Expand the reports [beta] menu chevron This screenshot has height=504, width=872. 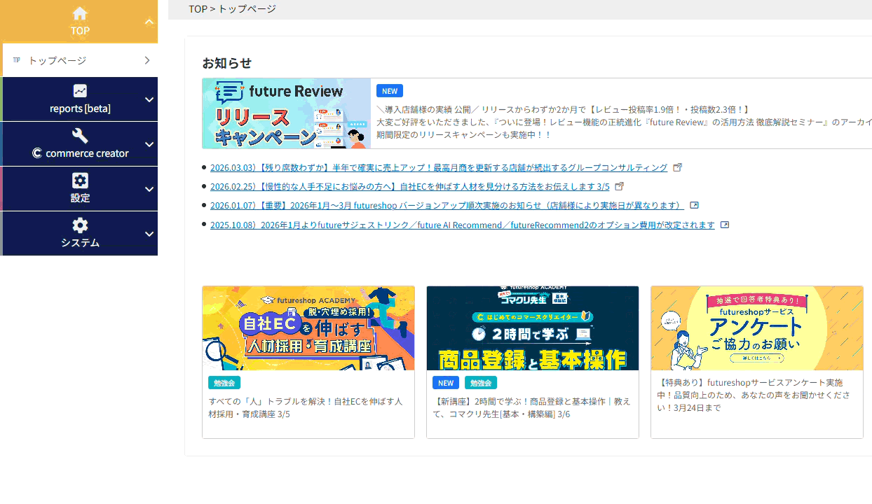tap(149, 99)
